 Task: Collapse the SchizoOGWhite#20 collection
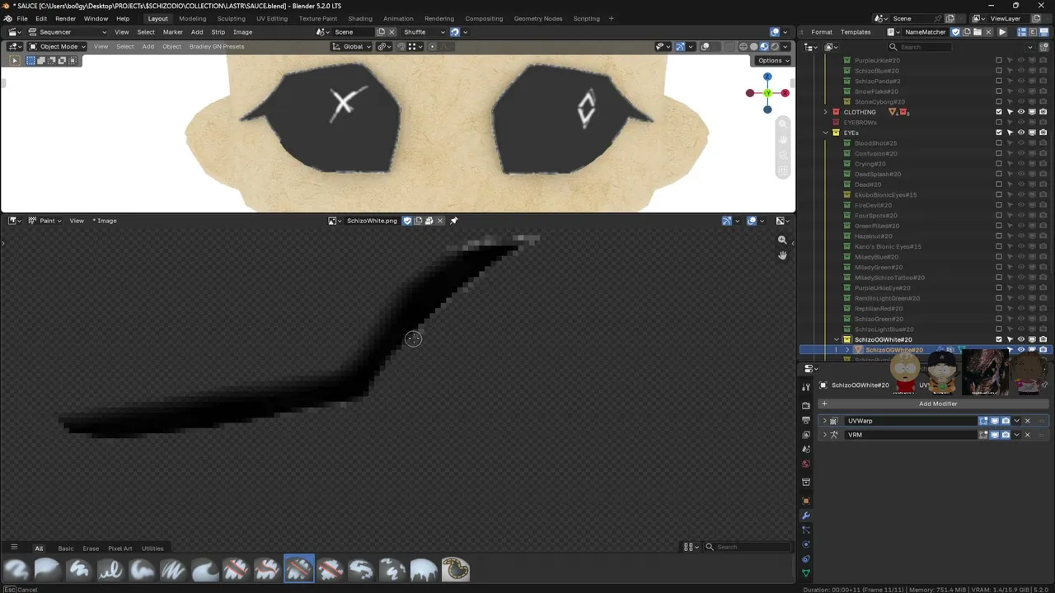(x=837, y=339)
